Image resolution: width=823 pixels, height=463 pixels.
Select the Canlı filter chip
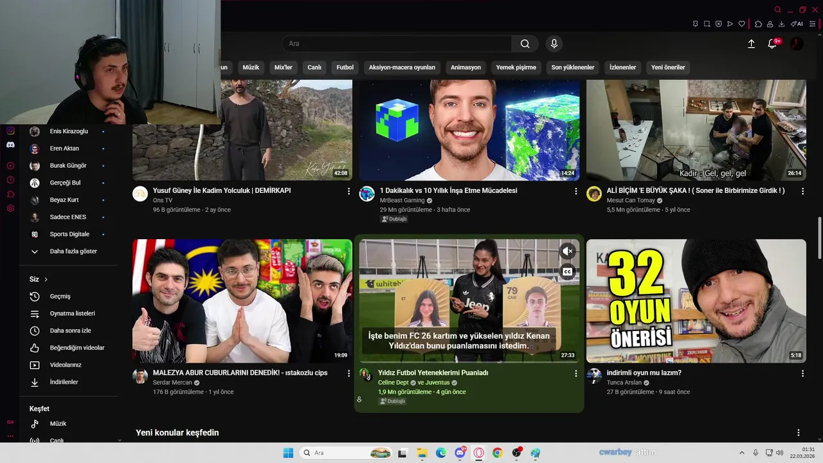[x=314, y=68]
